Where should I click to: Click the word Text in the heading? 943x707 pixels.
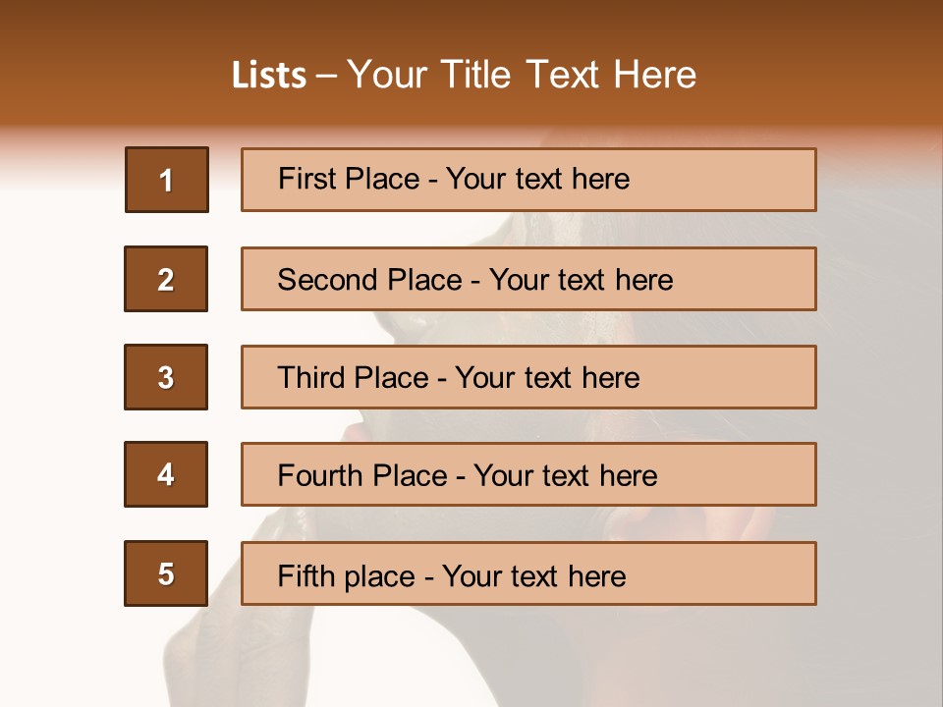pos(563,75)
